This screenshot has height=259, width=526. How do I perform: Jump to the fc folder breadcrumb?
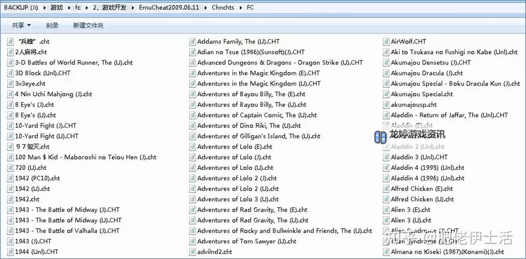[78, 8]
